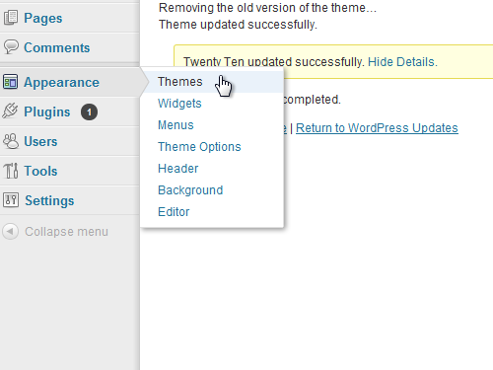Click the Pages sidebar icon

[11, 18]
